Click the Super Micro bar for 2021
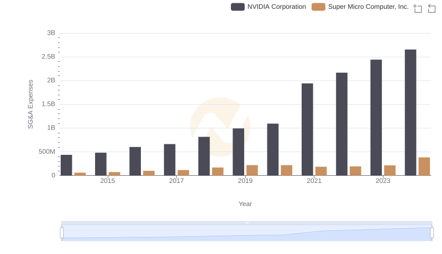This screenshot has width=442, height=254. click(x=321, y=171)
